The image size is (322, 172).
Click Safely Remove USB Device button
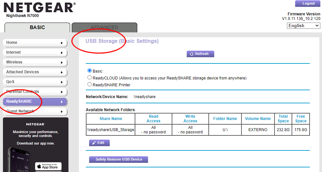click(x=119, y=160)
